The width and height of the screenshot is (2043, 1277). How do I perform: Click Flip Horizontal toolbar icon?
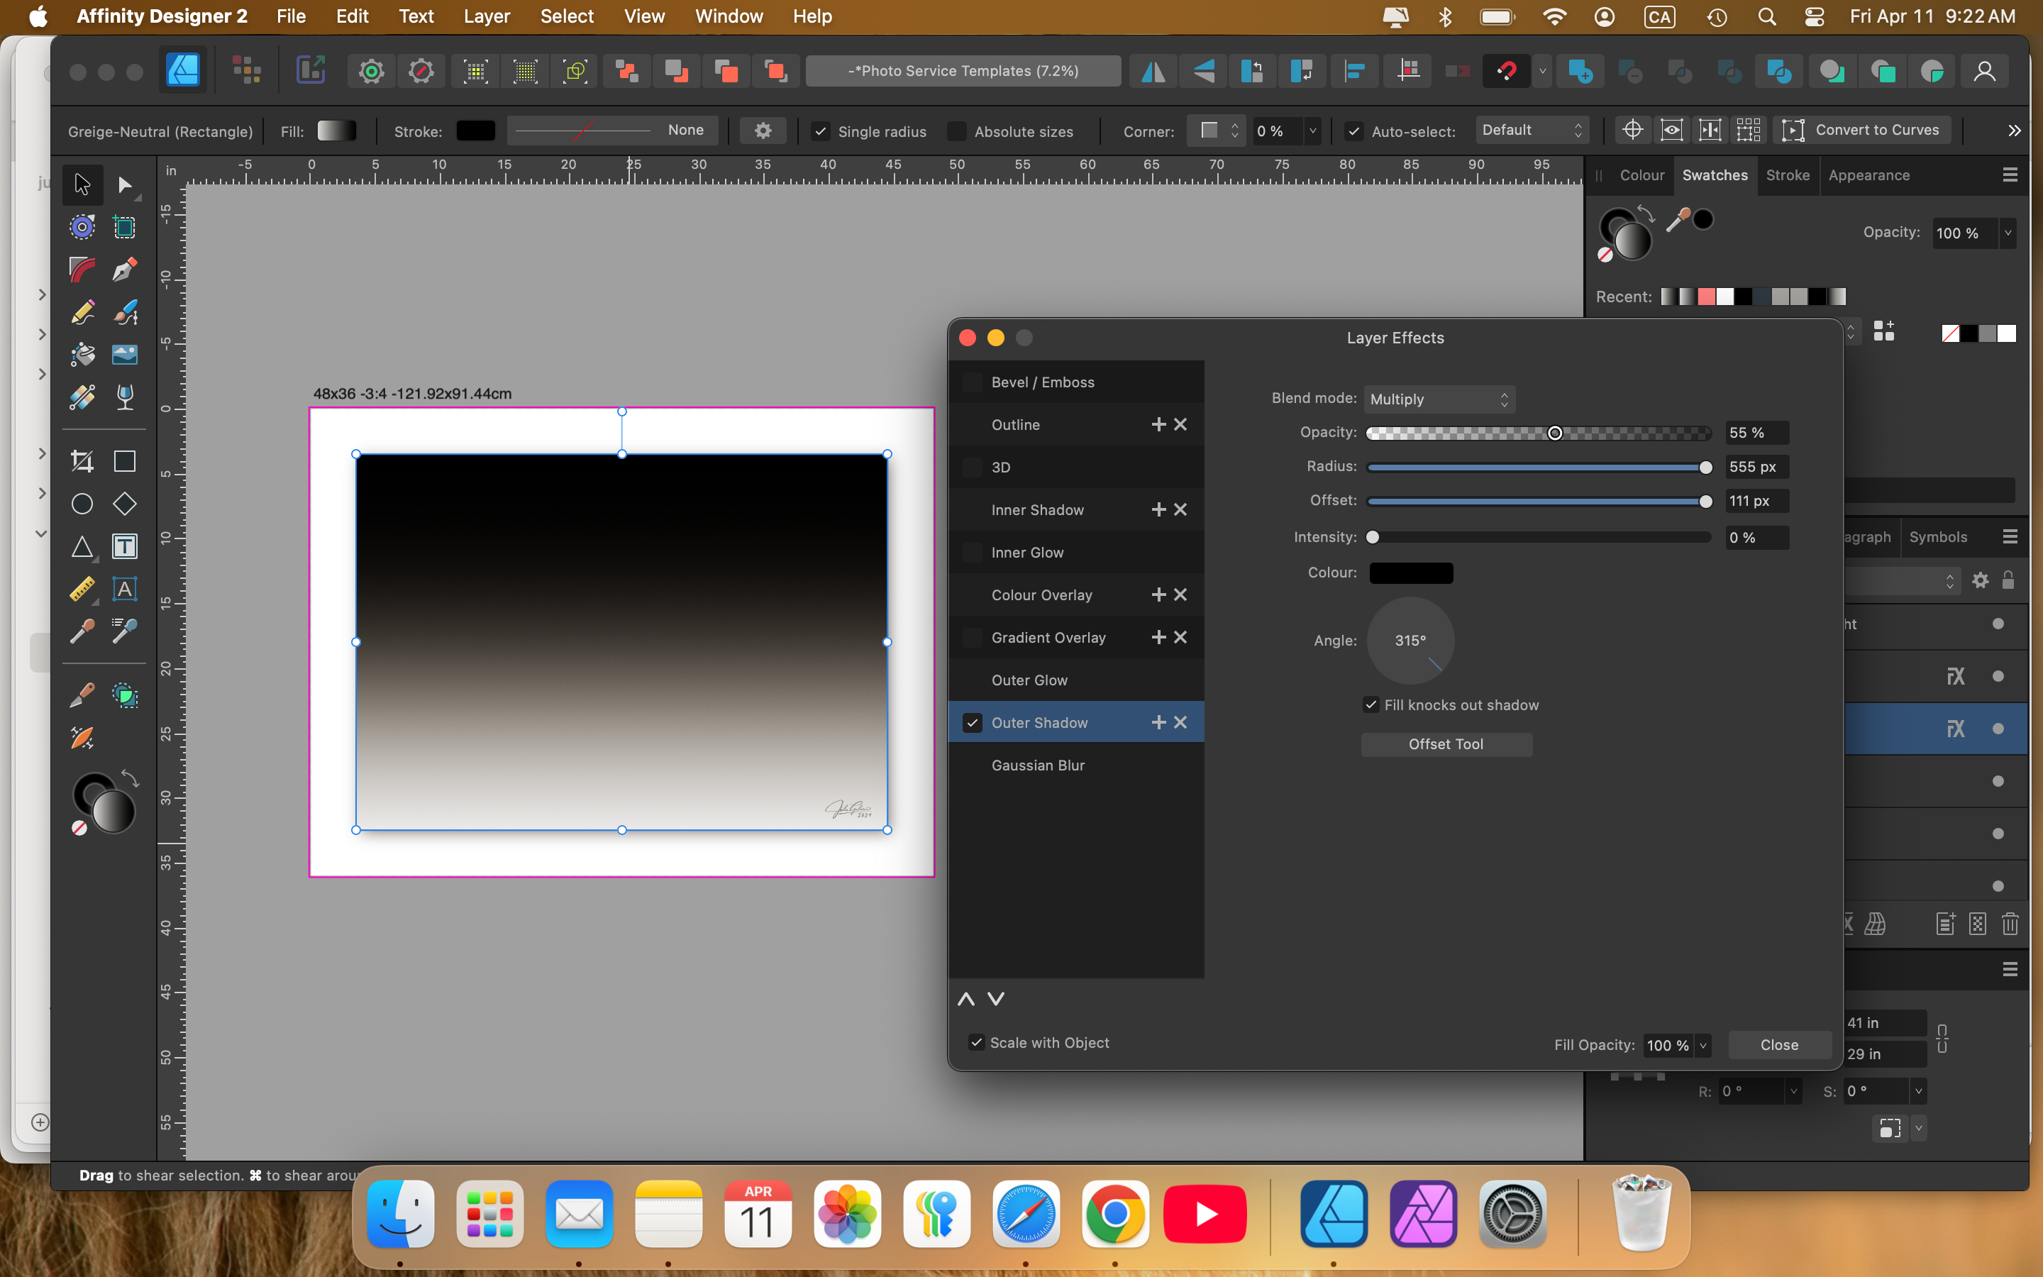1153,71
